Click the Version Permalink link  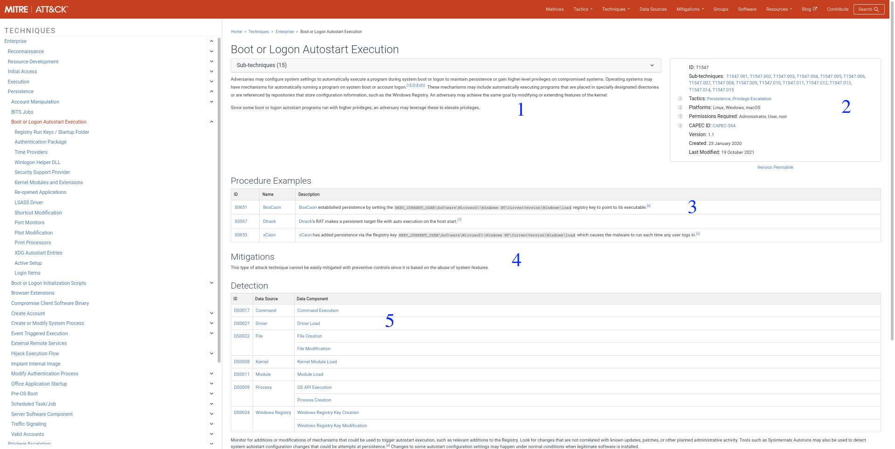coord(775,167)
